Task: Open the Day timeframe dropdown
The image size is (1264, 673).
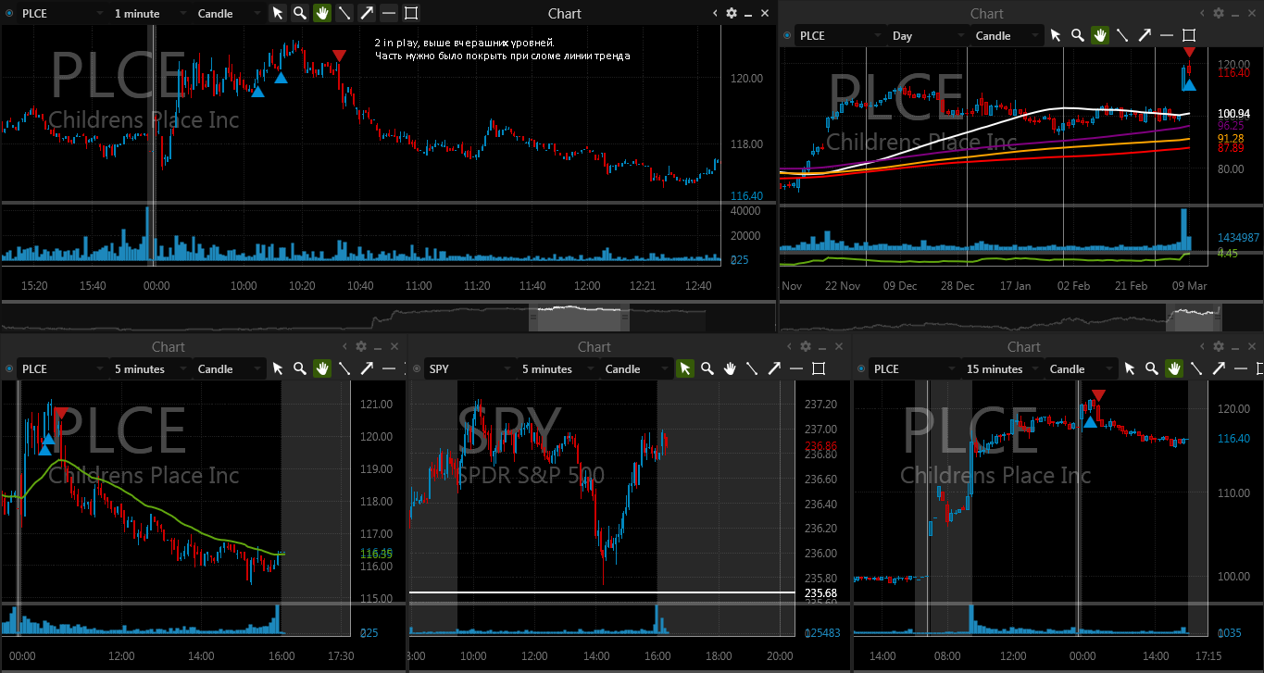Action: coord(927,35)
